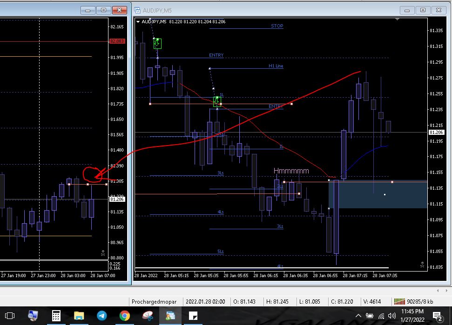Click the Prochargedmopar profile in status bar
452x325 pixels.
pos(154,302)
